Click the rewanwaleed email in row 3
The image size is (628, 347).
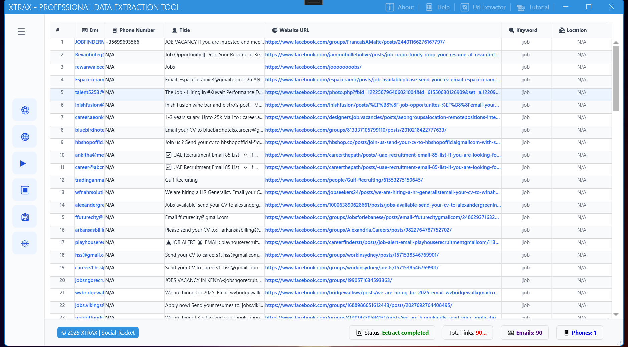click(x=90, y=67)
